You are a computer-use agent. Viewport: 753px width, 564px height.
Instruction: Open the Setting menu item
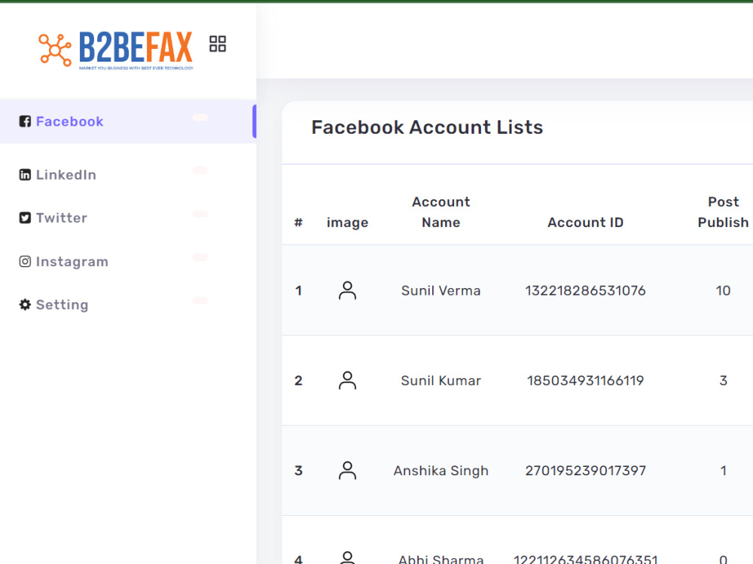(x=128, y=305)
